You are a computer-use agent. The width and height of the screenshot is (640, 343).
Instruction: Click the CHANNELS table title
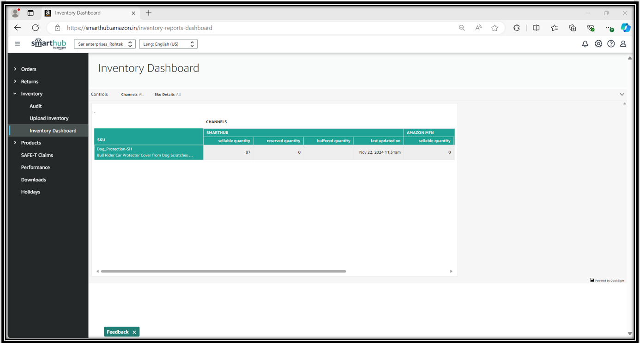(x=217, y=122)
